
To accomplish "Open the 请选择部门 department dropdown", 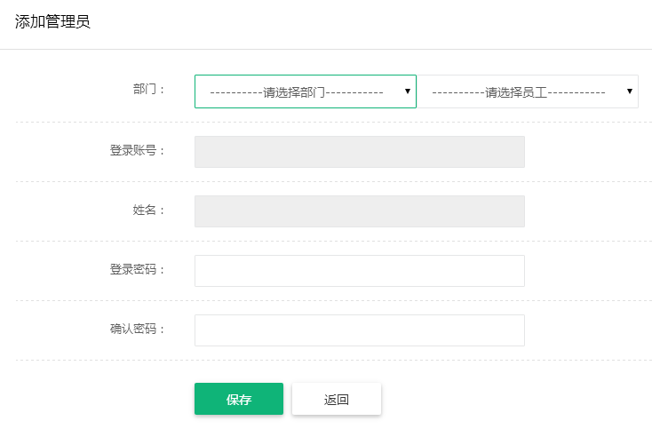I will click(x=306, y=91).
